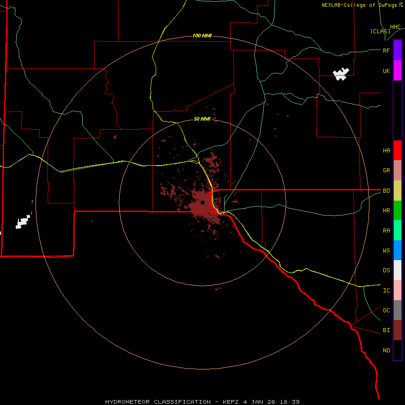Click the BI legend label
This screenshot has width=405, height=405.
387,330
